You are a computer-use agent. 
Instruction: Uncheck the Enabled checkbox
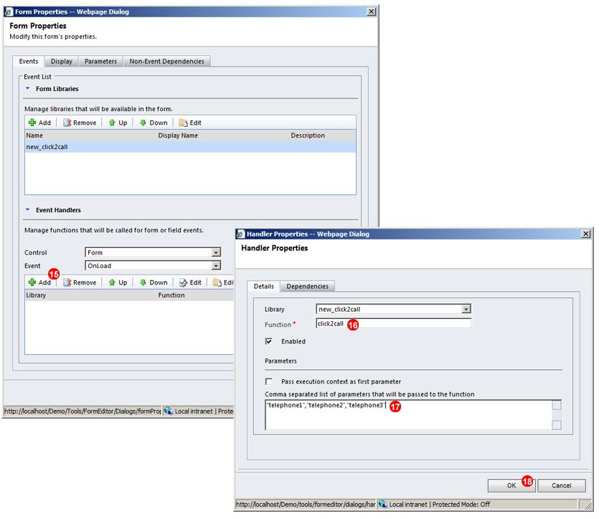pyautogui.click(x=269, y=341)
